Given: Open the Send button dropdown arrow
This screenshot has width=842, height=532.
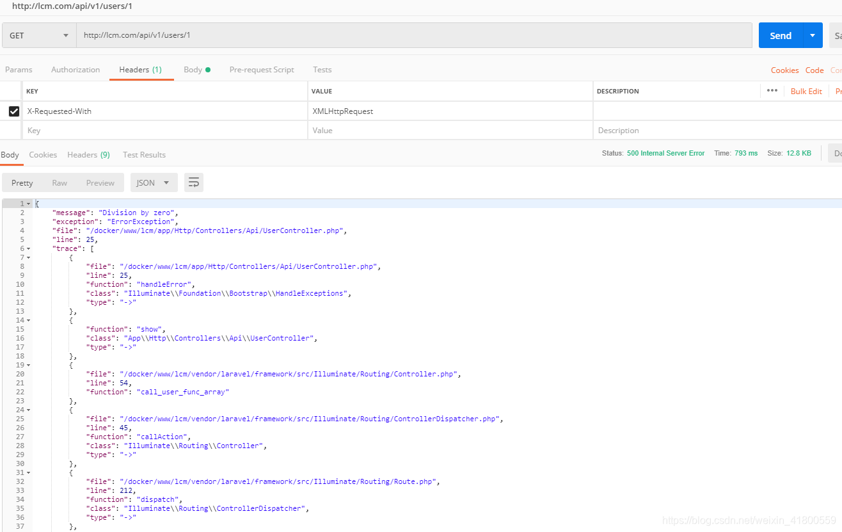Looking at the screenshot, I should (x=813, y=35).
